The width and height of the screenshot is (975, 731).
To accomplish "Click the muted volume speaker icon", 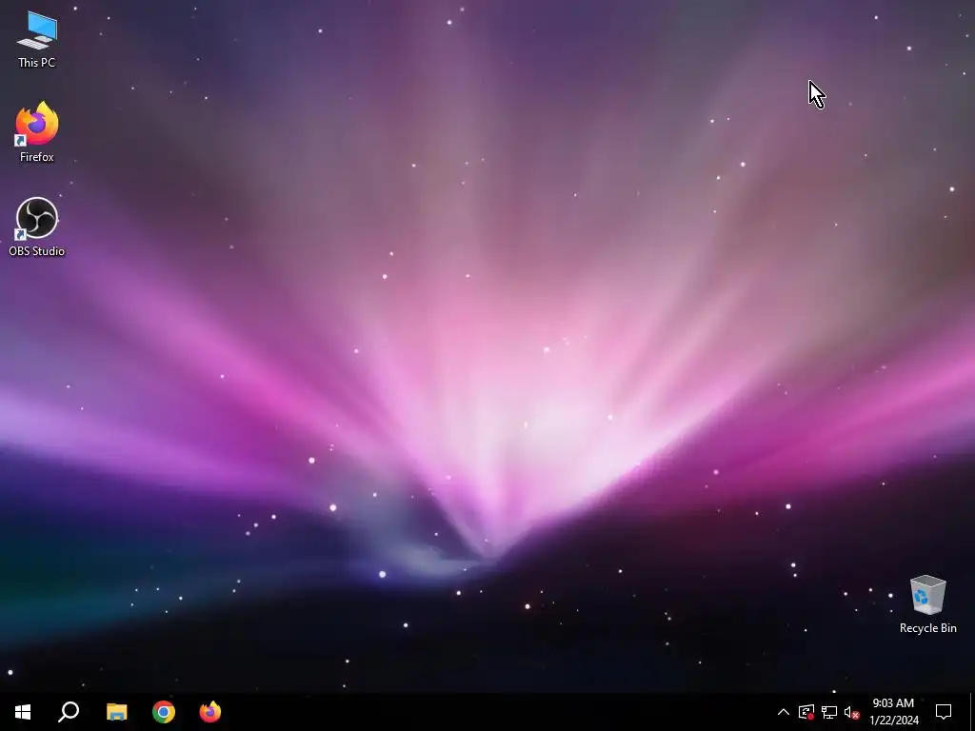I will [852, 712].
